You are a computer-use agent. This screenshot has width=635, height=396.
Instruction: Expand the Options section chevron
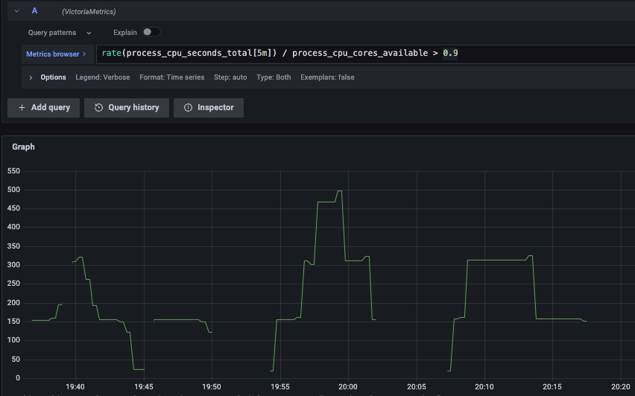point(31,77)
